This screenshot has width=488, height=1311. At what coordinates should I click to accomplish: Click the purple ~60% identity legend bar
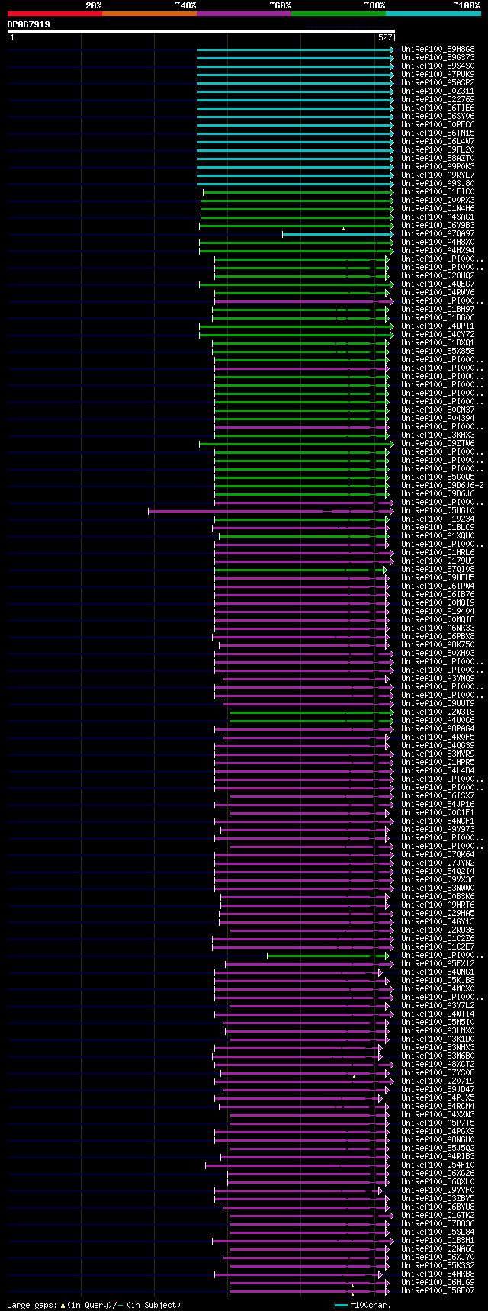pos(244,14)
